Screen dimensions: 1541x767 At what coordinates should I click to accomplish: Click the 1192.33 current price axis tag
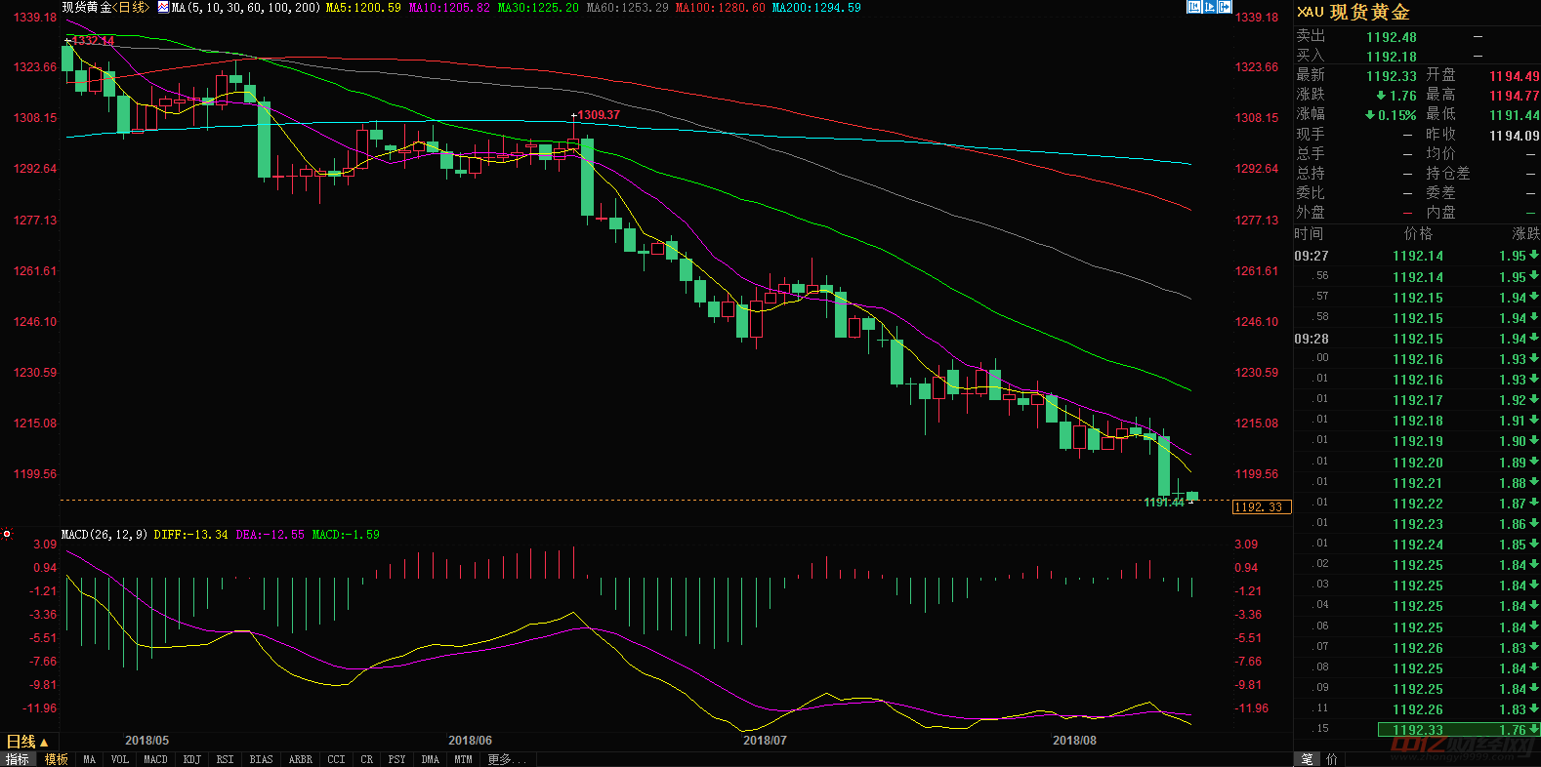(1262, 507)
